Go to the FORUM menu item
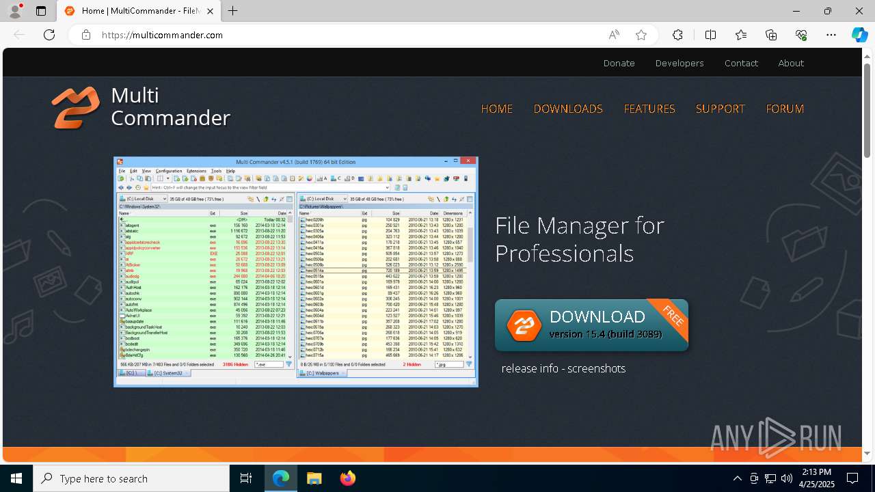This screenshot has height=492, width=875. pyautogui.click(x=785, y=109)
